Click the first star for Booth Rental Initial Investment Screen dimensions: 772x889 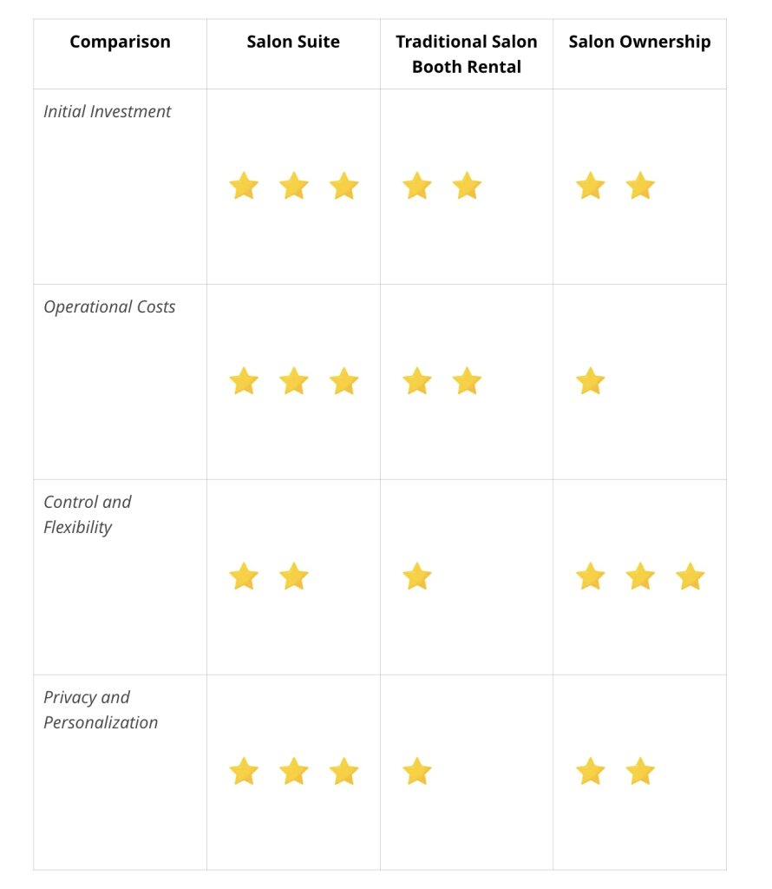click(x=417, y=186)
